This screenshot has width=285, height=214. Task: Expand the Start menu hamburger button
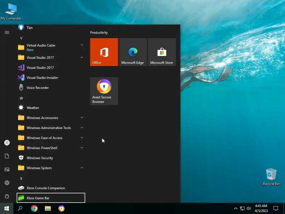pyautogui.click(x=7, y=32)
